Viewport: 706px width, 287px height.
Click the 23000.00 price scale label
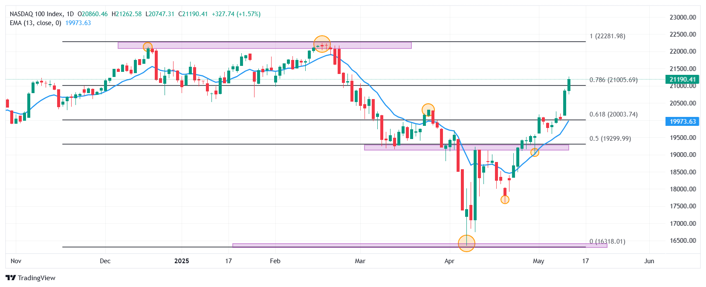tap(683, 17)
